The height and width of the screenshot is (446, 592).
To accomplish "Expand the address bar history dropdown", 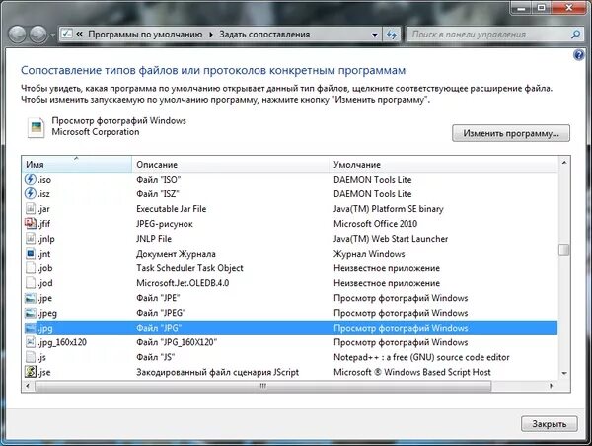I will pyautogui.click(x=375, y=35).
